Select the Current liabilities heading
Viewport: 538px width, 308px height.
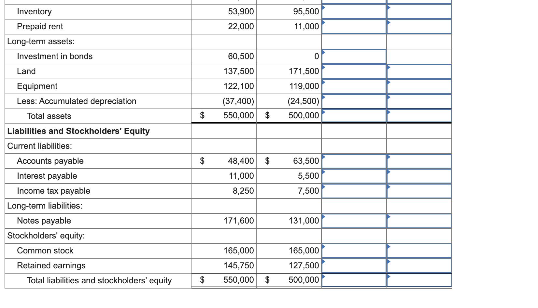pos(40,146)
